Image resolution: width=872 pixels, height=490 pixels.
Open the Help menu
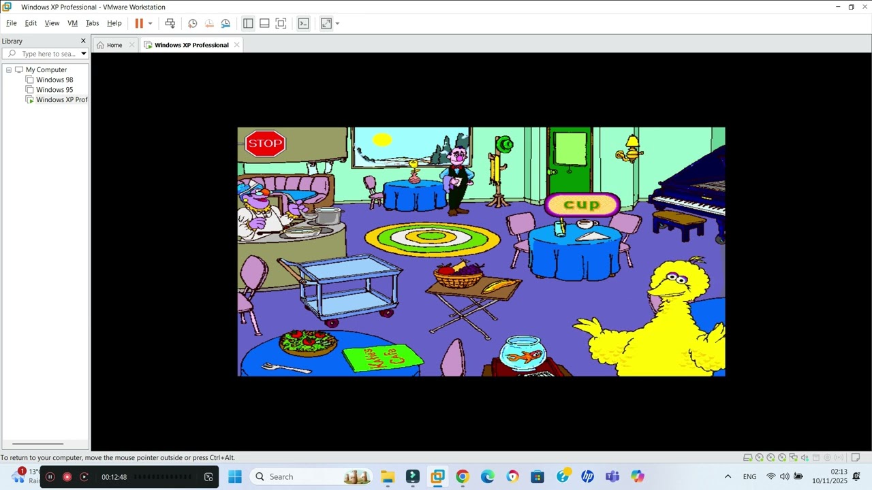(x=114, y=23)
